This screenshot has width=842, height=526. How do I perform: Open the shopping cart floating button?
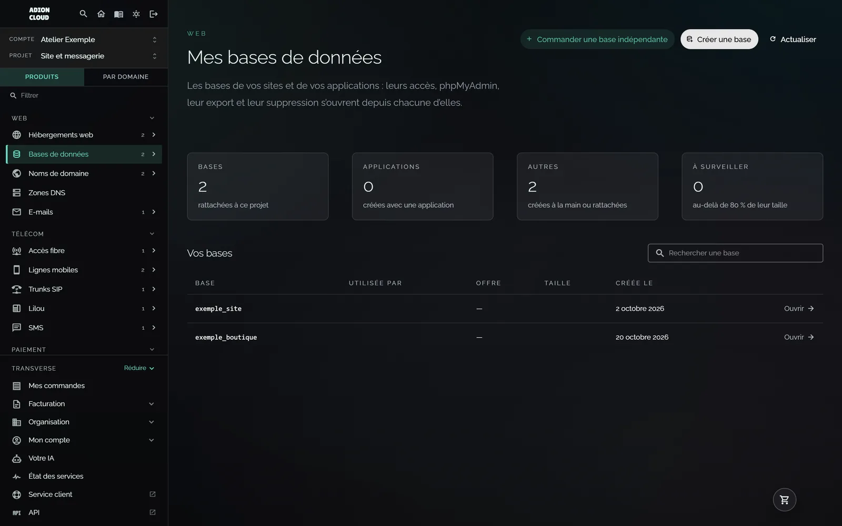click(784, 500)
